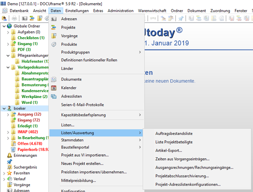This screenshot has height=192, width=253.
Task: Click the Suchergebnis search icon
Action: (x=10, y=167)
